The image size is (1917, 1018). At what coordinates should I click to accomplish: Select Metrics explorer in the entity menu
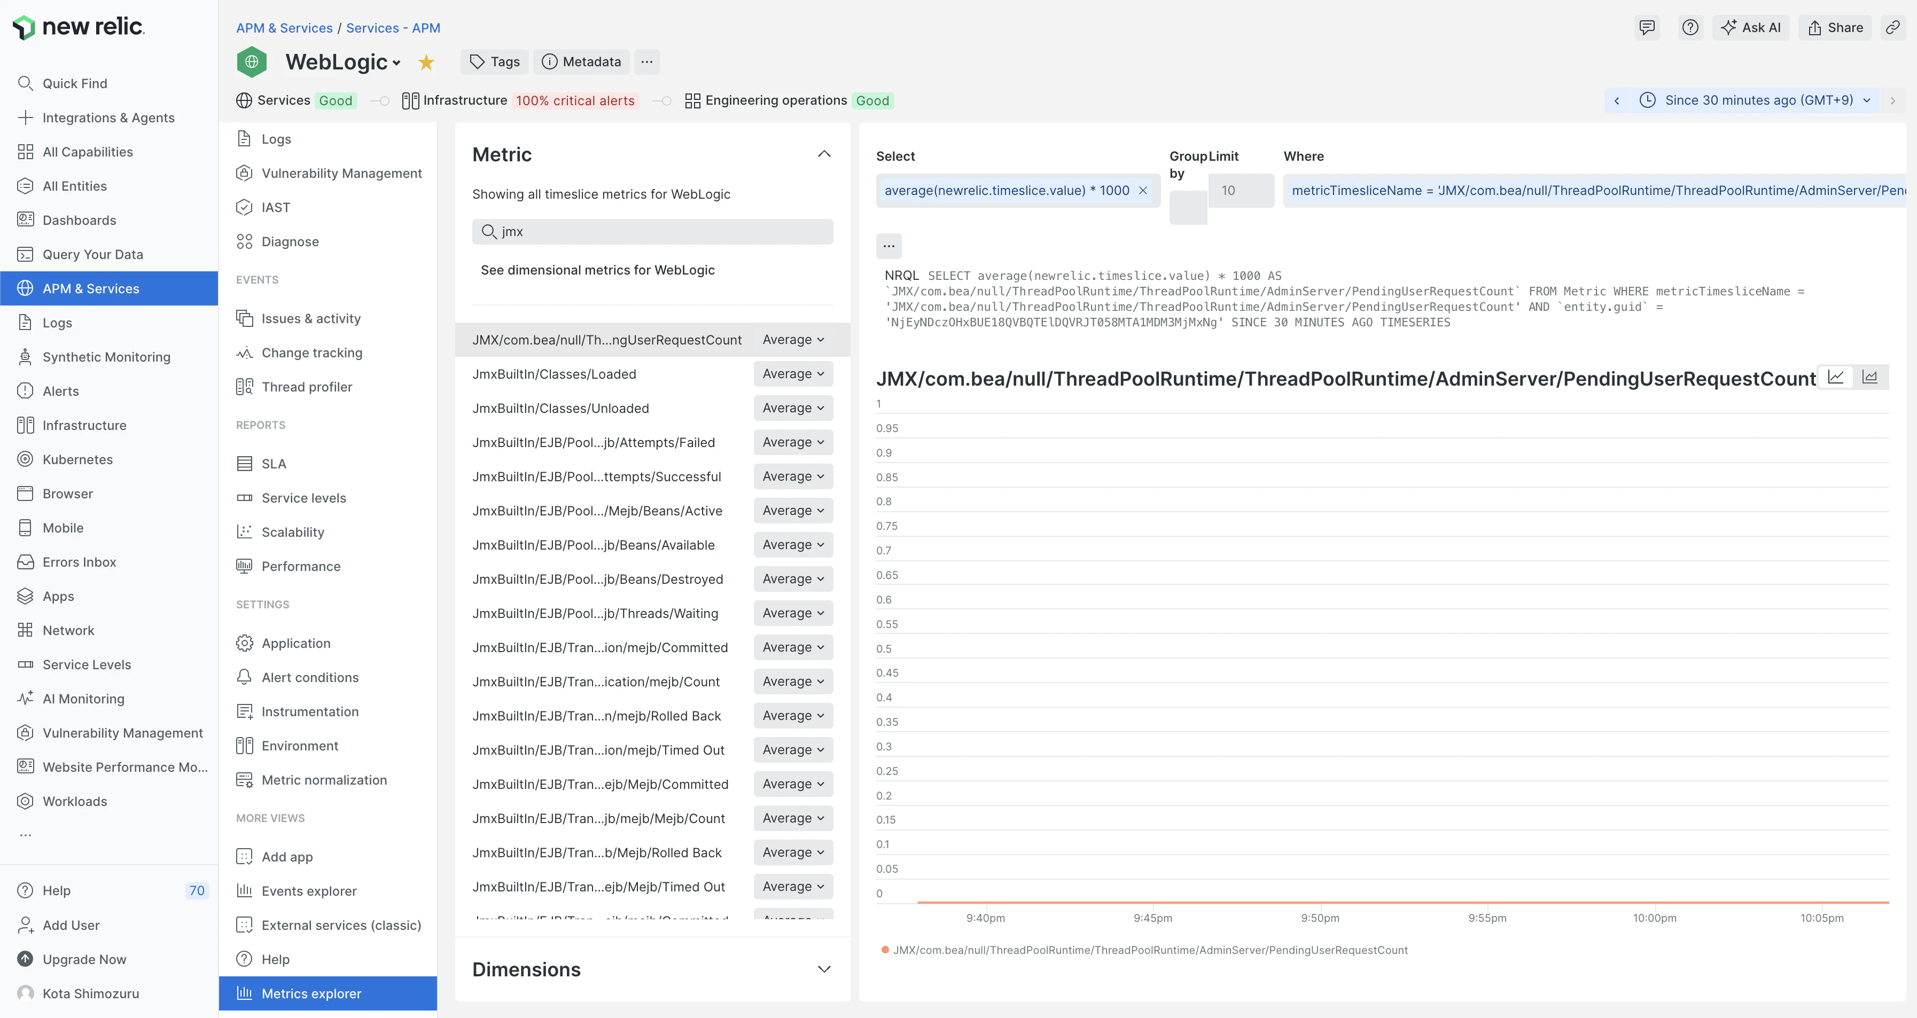tap(328, 993)
